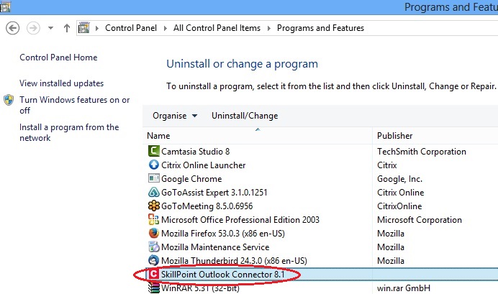Select Programs and Features breadcrumb

[x=320, y=28]
